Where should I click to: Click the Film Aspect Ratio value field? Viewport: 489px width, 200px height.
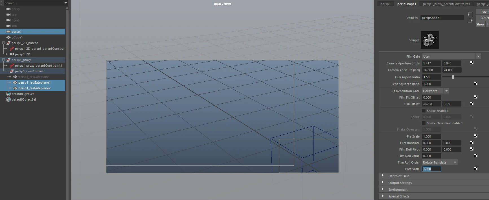(x=431, y=77)
